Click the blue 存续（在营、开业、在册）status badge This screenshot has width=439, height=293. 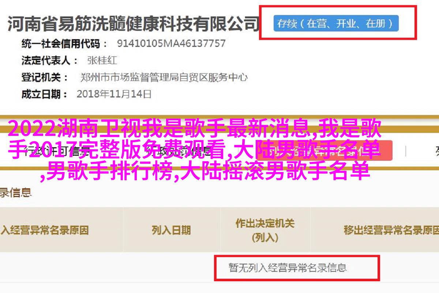click(336, 24)
